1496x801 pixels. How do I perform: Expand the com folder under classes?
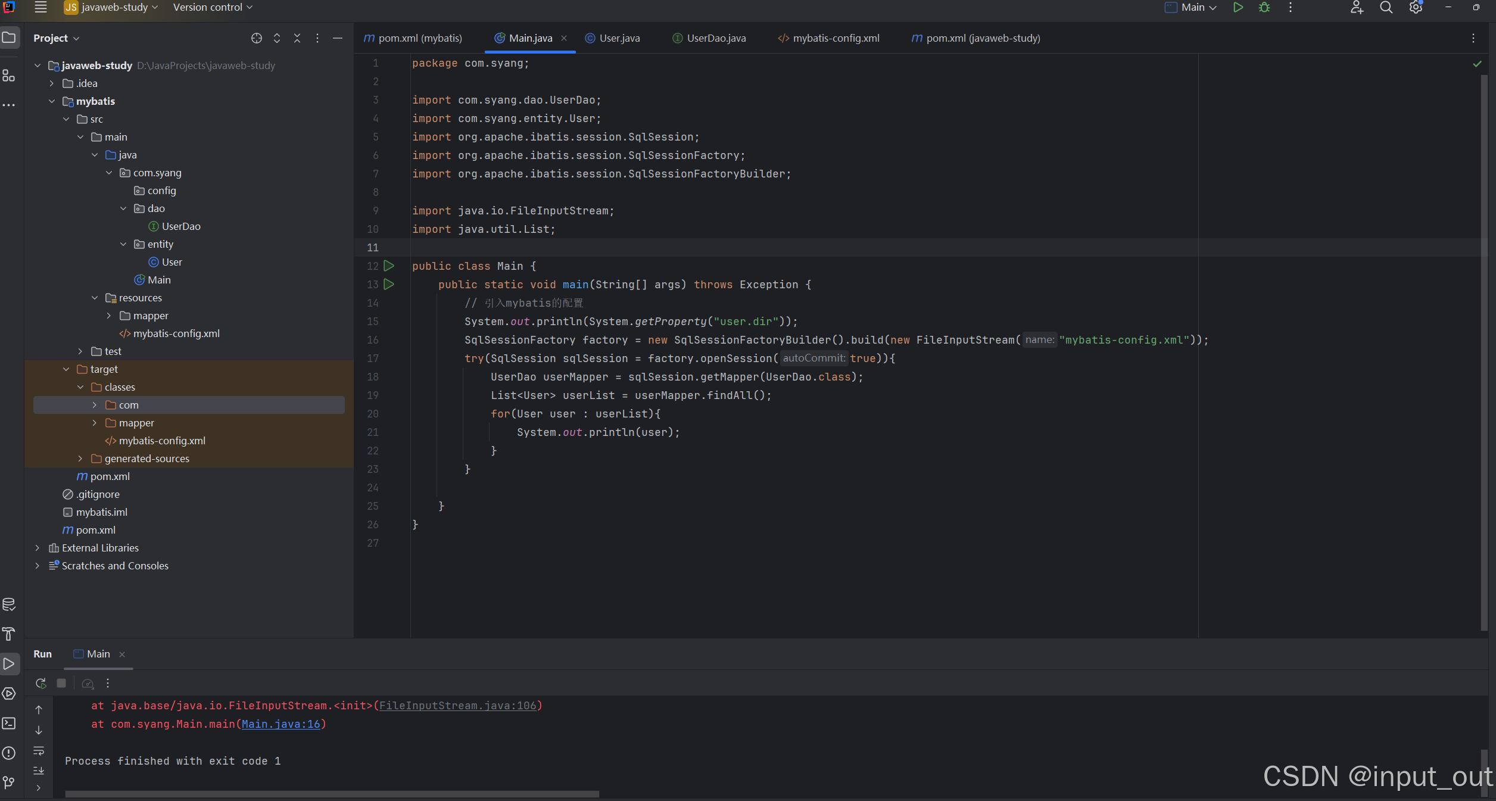pos(95,405)
